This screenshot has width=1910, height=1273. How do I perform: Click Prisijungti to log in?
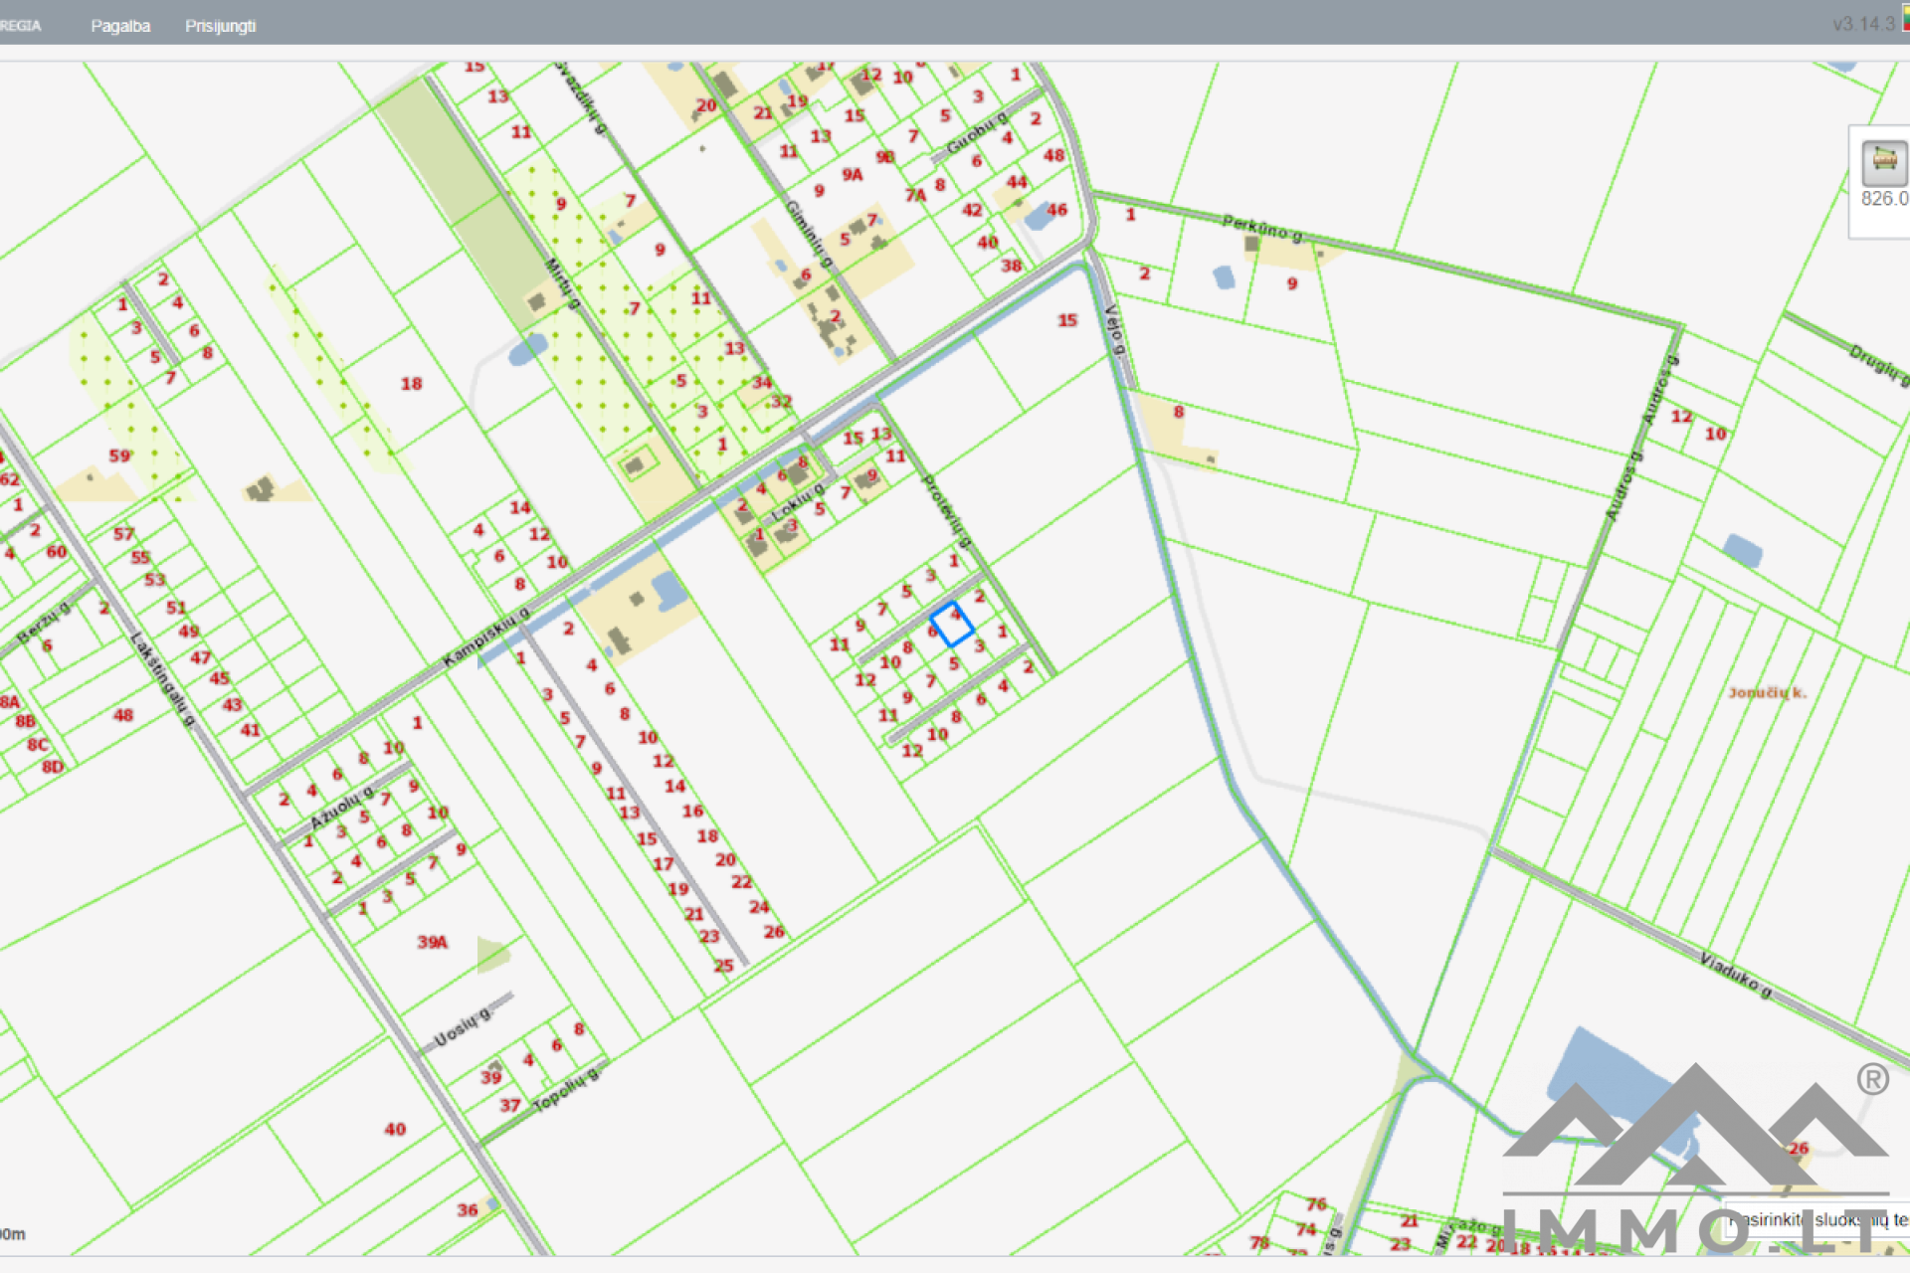point(220,26)
